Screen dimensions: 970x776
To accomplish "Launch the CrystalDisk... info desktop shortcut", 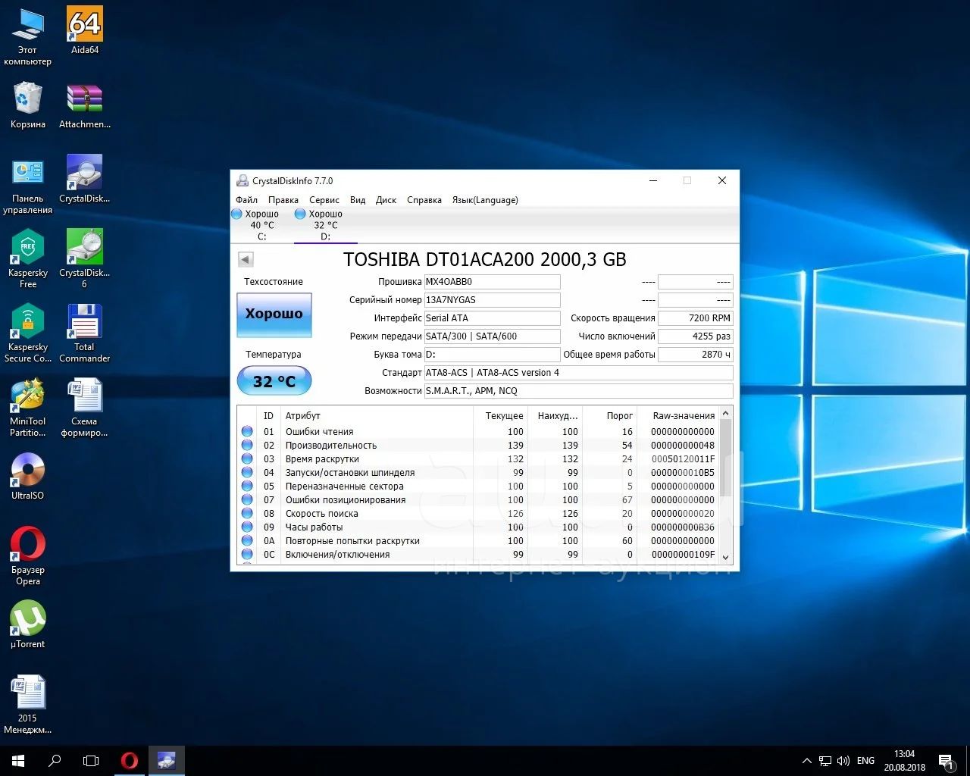I will point(85,180).
